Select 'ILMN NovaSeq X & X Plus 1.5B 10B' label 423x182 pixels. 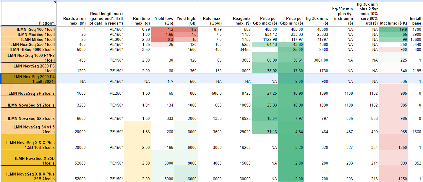coord(28,142)
